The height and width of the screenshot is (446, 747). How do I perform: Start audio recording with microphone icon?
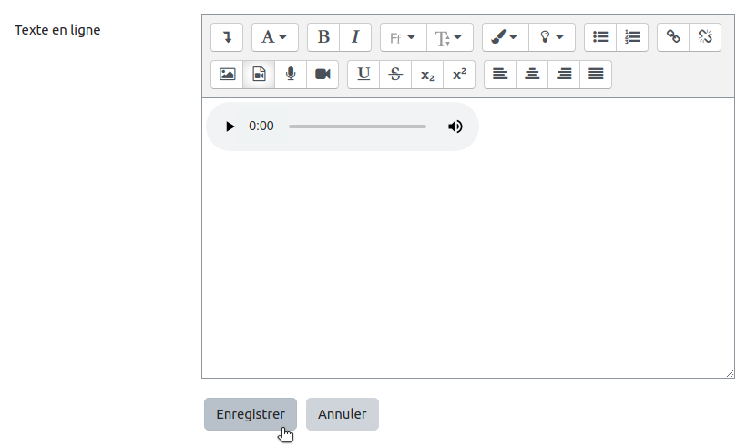291,75
